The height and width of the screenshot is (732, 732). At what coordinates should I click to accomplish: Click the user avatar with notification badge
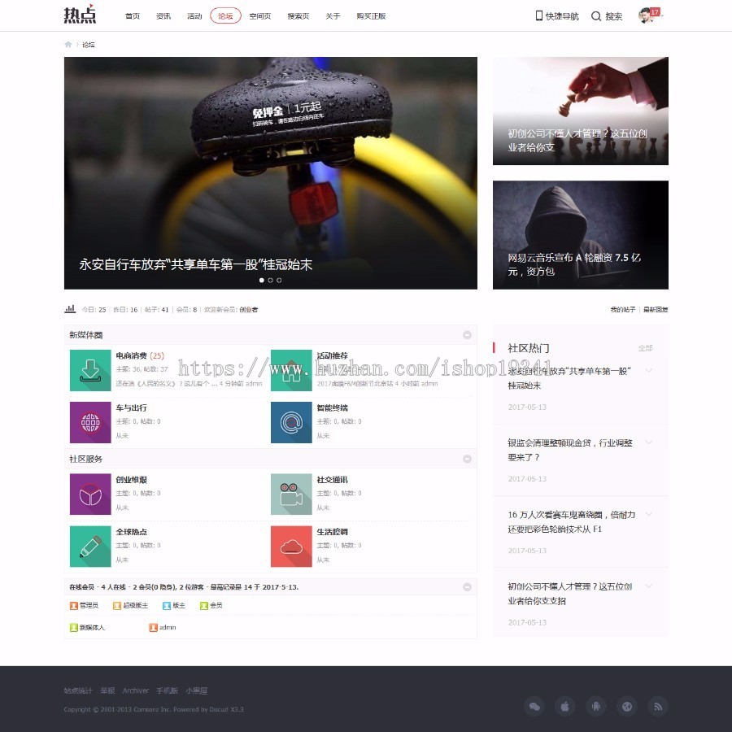(647, 15)
